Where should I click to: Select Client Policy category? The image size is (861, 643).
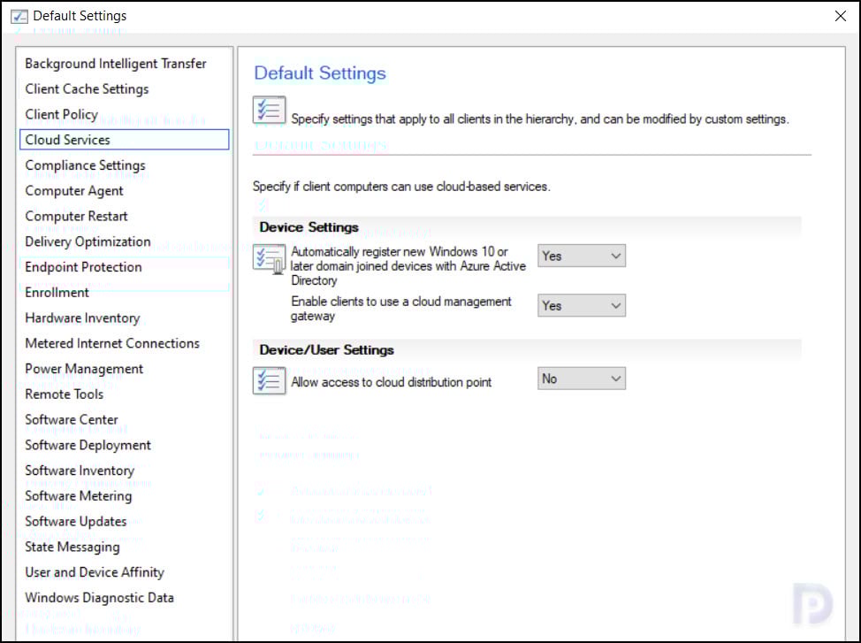click(124, 114)
